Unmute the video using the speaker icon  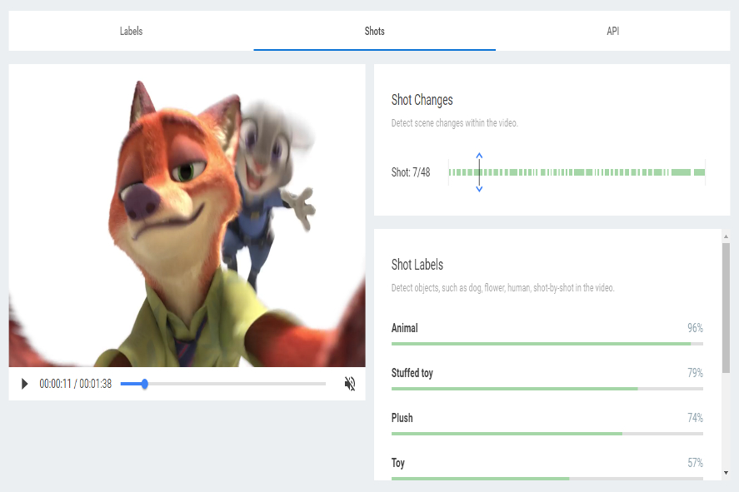pyautogui.click(x=350, y=384)
